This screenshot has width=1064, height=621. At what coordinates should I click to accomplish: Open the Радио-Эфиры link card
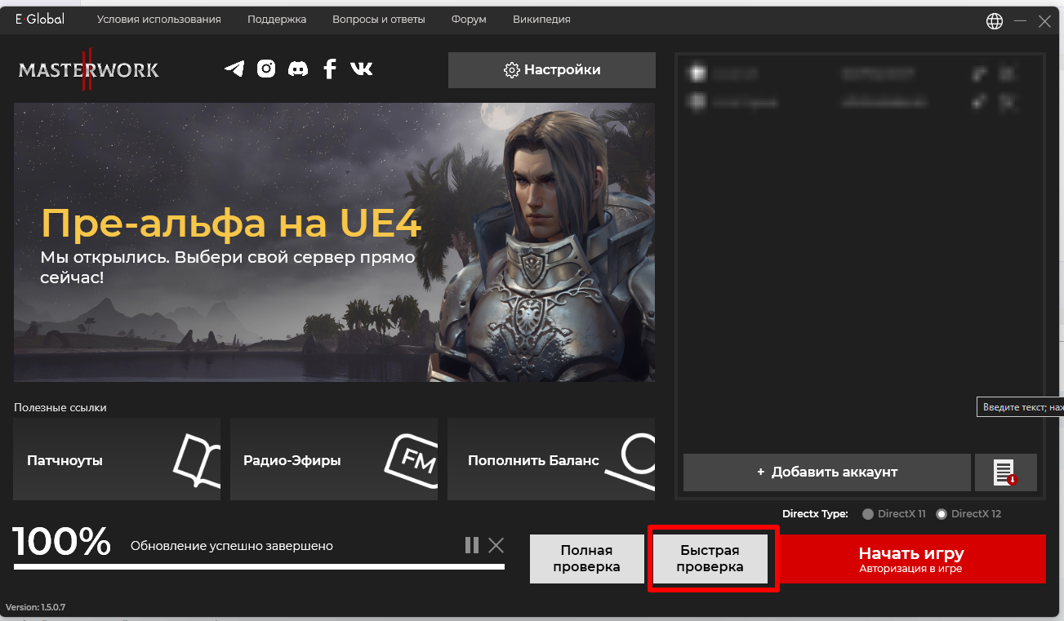tap(334, 459)
